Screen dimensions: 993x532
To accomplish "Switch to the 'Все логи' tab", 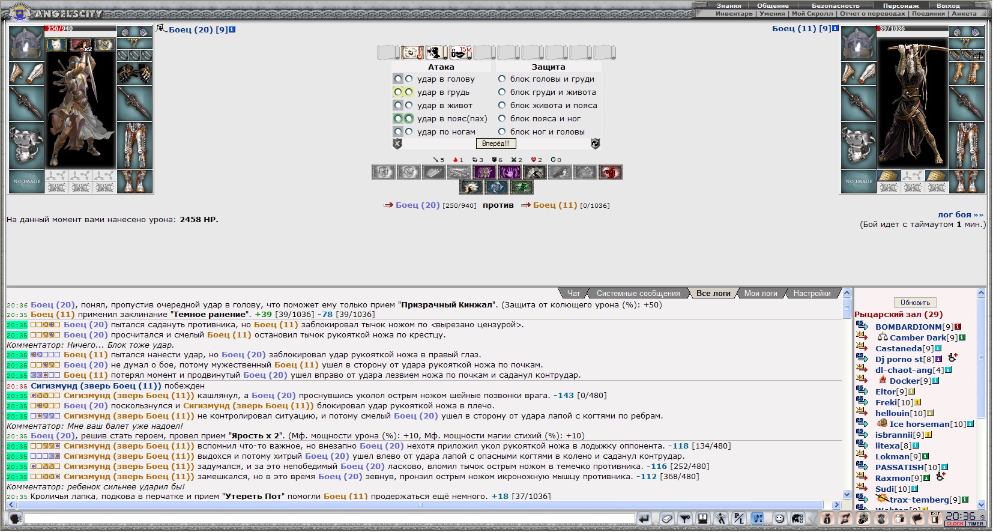I will pos(713,293).
